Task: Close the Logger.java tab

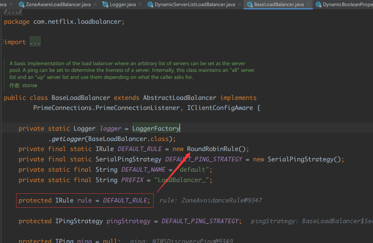Action: pos(140,5)
